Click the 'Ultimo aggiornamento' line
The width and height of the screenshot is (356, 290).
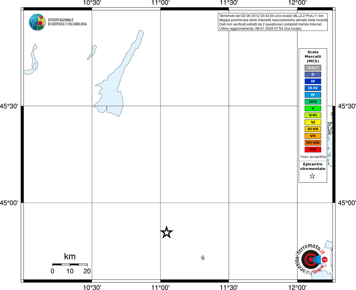click(260, 29)
